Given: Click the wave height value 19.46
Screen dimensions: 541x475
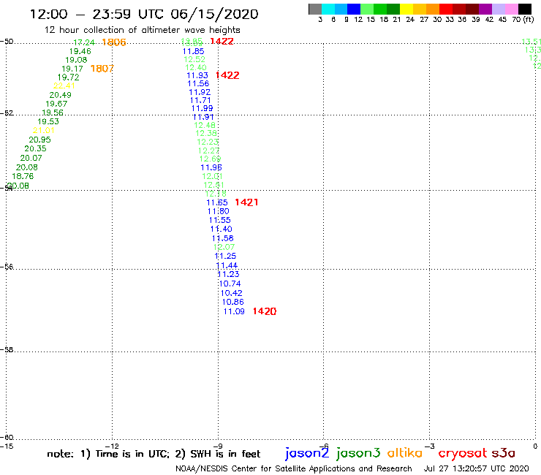Looking at the screenshot, I should 80,51.
